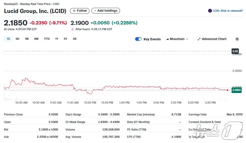
Task: Click the star icon in Follow button
Action: click(x=74, y=11)
